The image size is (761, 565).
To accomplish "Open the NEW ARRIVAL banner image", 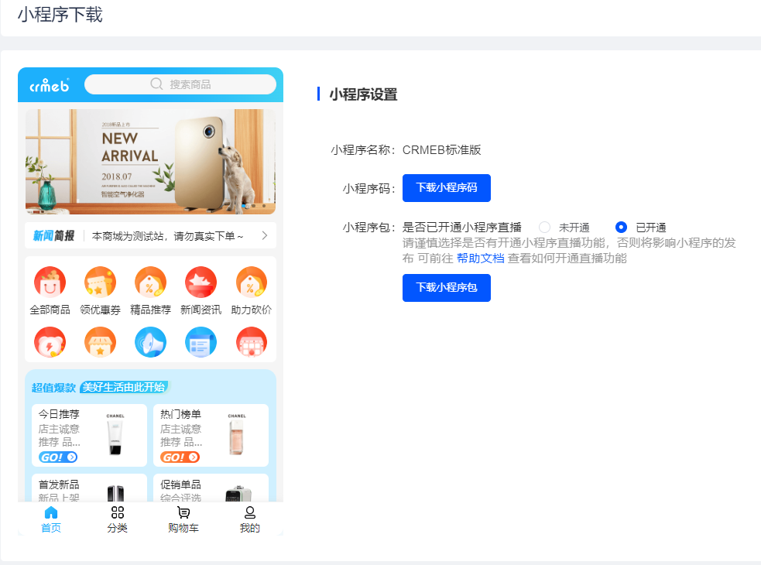I will coord(150,161).
